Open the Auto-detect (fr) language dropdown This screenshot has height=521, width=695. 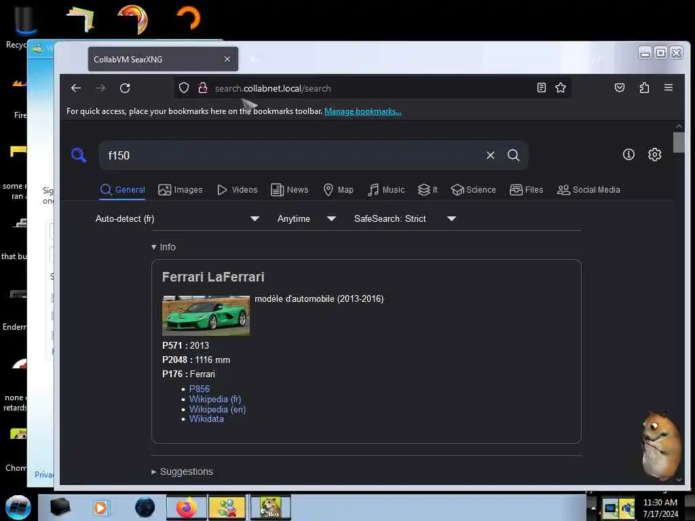[x=177, y=218]
